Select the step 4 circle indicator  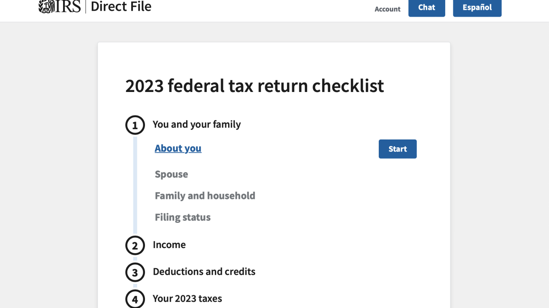pos(135,299)
